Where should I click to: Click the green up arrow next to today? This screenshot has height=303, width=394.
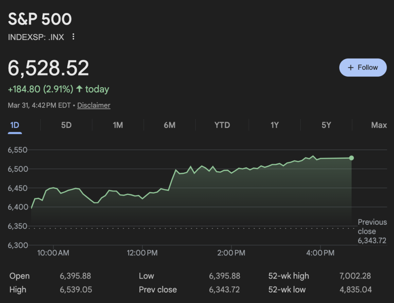(80, 89)
